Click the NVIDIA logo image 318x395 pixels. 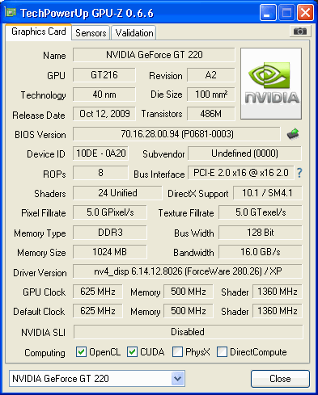point(271,84)
